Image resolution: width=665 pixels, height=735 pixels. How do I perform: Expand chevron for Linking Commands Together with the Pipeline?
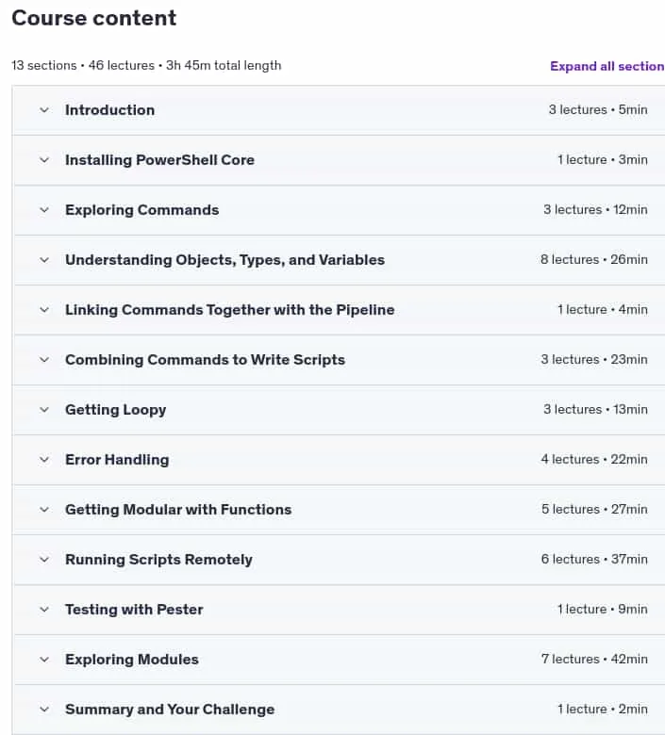coord(44,310)
